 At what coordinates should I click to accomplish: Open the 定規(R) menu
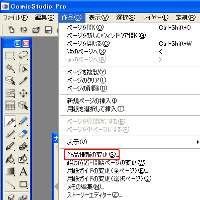point(185,18)
